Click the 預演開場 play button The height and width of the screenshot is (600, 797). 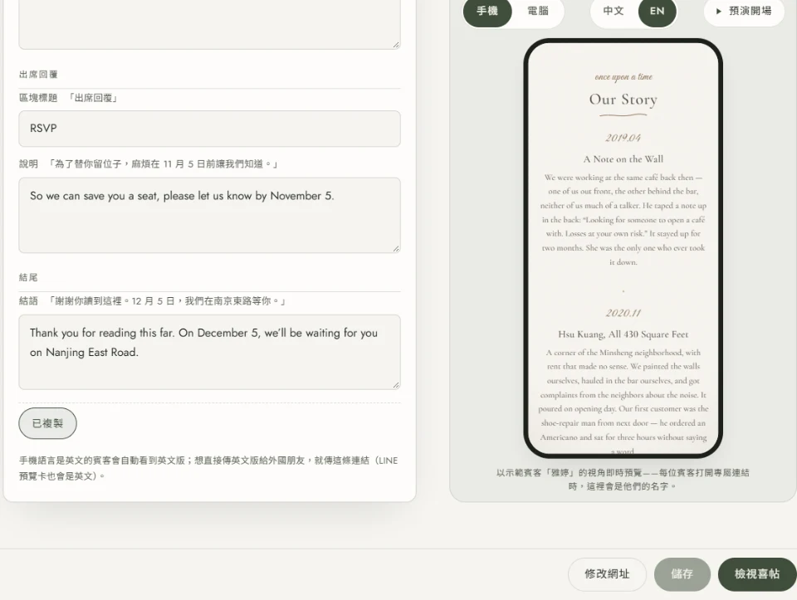pos(744,11)
